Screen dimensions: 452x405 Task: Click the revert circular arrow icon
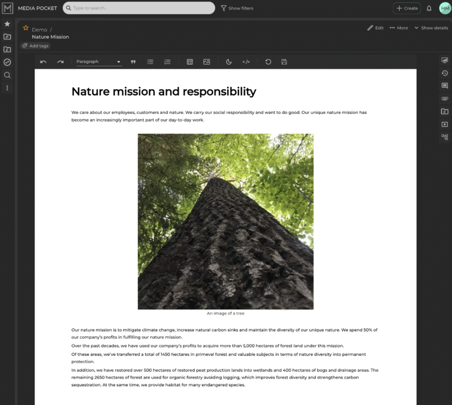coord(268,62)
